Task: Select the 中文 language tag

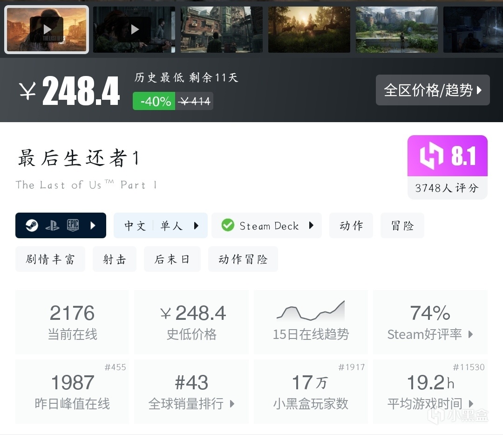Action: pos(135,226)
